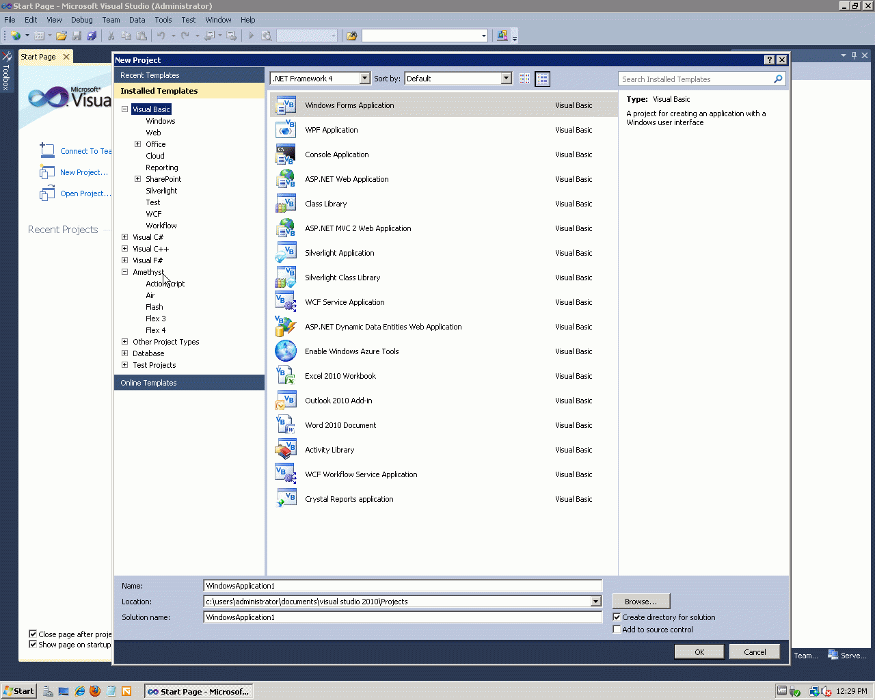Click the Cancel button
Image resolution: width=875 pixels, height=700 pixels.
(755, 652)
